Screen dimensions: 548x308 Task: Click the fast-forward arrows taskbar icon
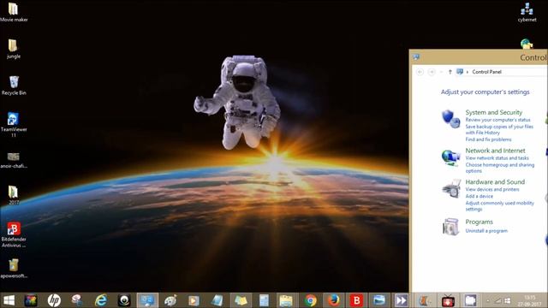tap(402, 300)
